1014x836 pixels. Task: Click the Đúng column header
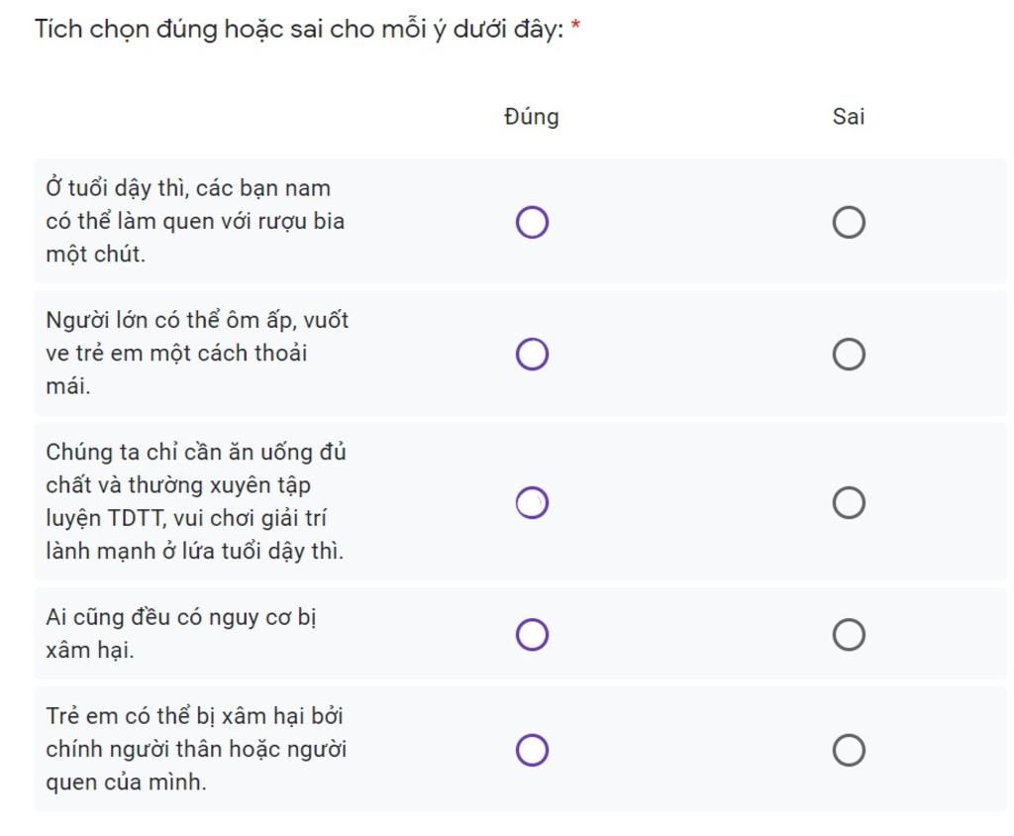[x=532, y=117]
